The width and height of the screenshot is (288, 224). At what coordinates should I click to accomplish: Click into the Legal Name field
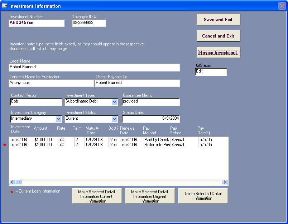(x=94, y=68)
